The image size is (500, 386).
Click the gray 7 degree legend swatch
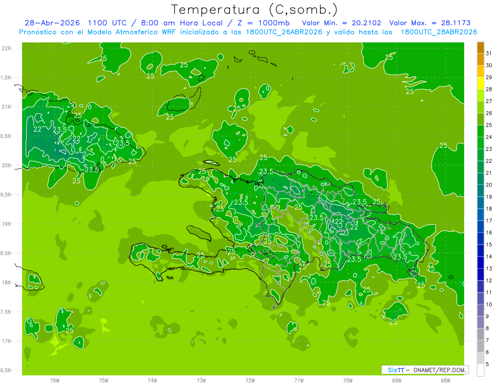(480, 346)
